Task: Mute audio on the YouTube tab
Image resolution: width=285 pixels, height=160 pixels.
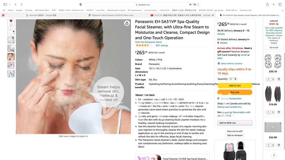Action: click(x=213, y=15)
